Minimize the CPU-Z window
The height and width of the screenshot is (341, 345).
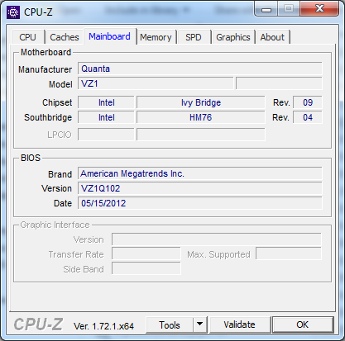[x=266, y=9]
